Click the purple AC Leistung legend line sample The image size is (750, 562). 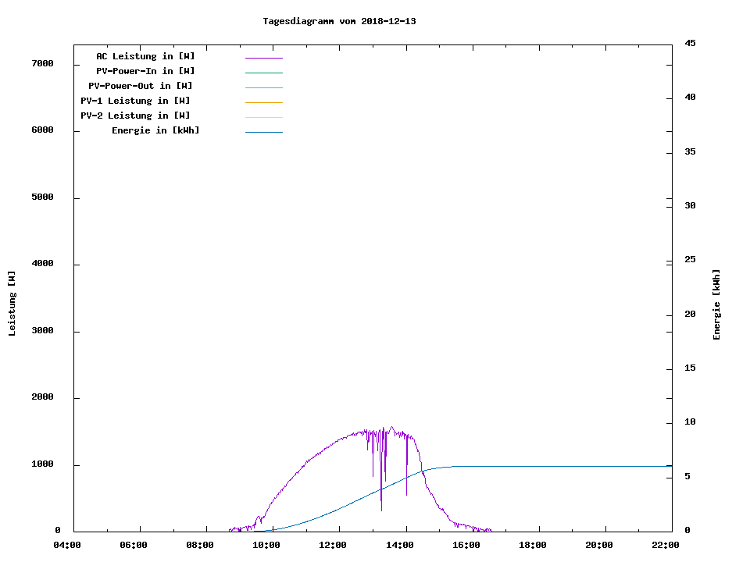click(263, 58)
